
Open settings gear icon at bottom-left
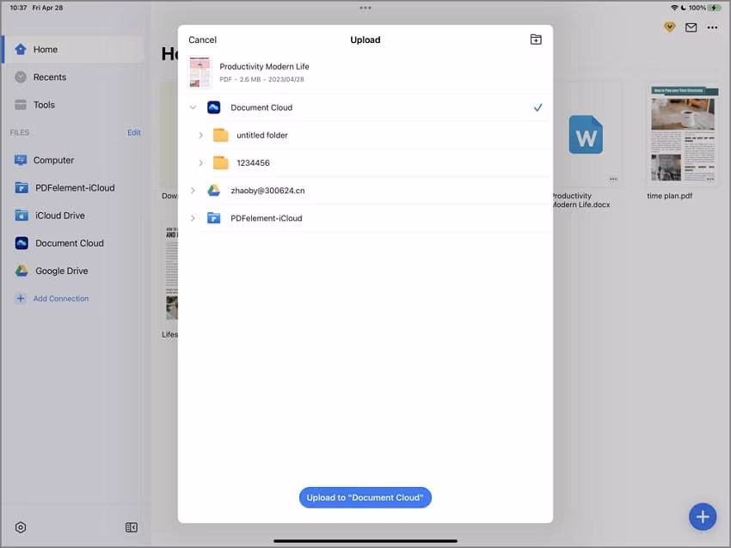pyautogui.click(x=21, y=527)
